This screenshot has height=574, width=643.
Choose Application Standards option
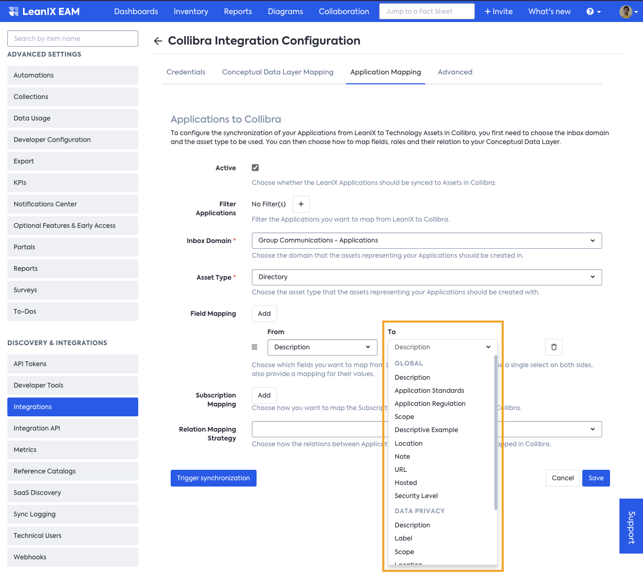429,391
